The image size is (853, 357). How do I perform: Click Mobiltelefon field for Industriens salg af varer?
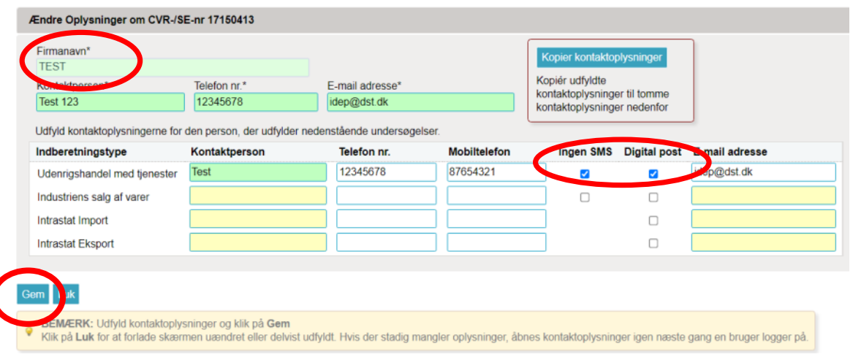pos(496,196)
